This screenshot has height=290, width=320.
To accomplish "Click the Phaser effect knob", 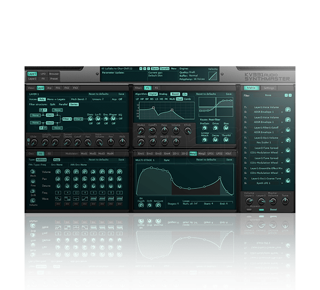I will (113, 119).
